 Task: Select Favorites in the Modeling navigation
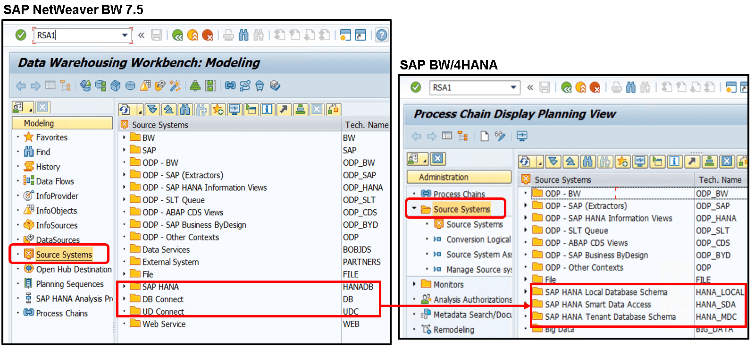coord(52,137)
